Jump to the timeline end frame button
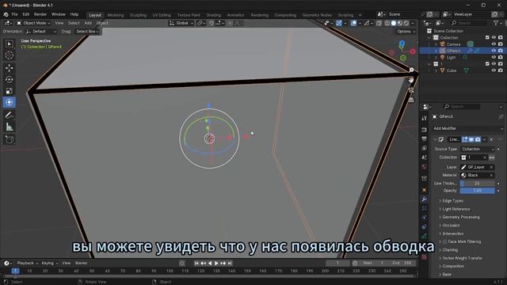This screenshot has width=507, height=285. point(230,264)
